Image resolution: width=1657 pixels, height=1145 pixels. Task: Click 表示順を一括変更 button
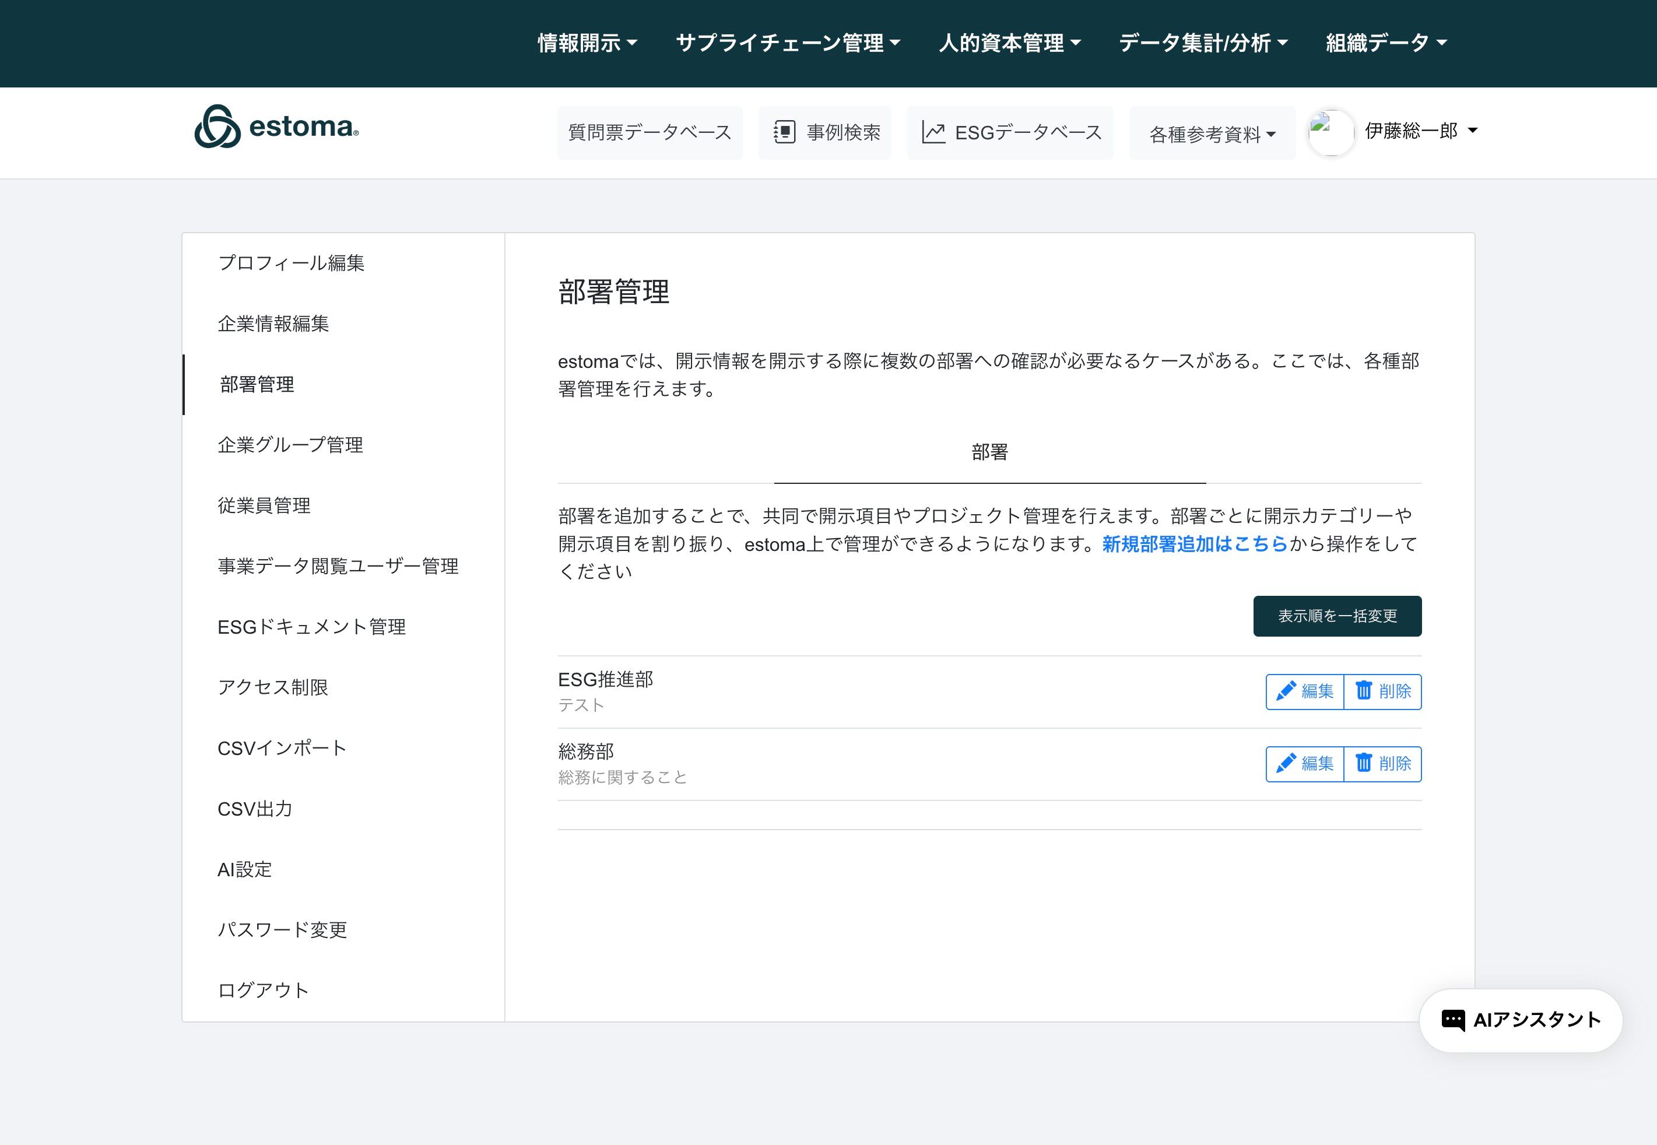point(1336,616)
